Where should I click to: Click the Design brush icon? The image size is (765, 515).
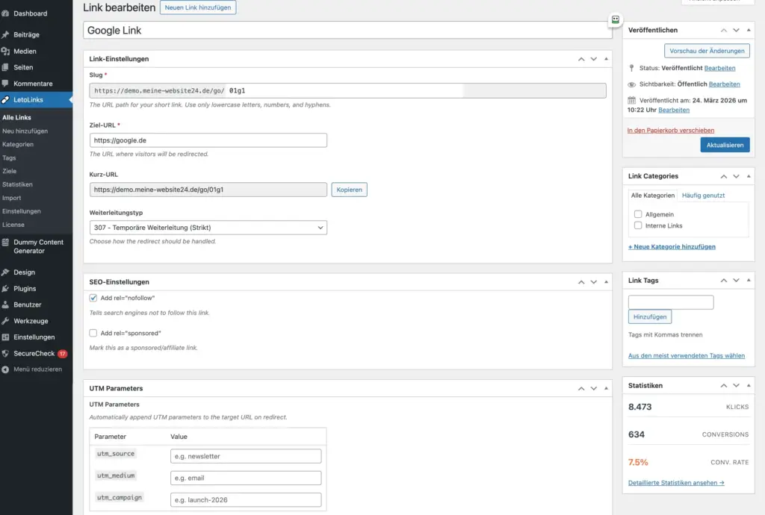tap(5, 272)
